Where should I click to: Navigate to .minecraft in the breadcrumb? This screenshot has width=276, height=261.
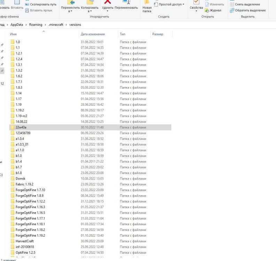(x=56, y=25)
